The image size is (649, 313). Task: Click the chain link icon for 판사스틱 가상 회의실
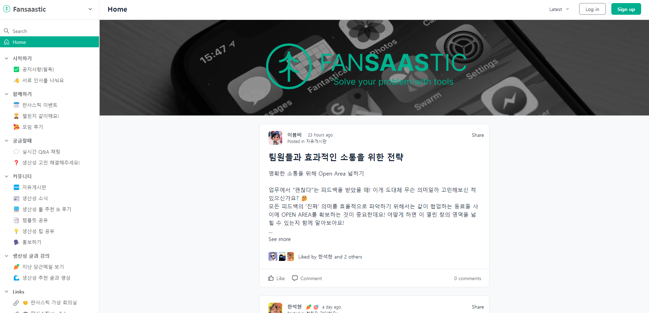tap(16, 303)
